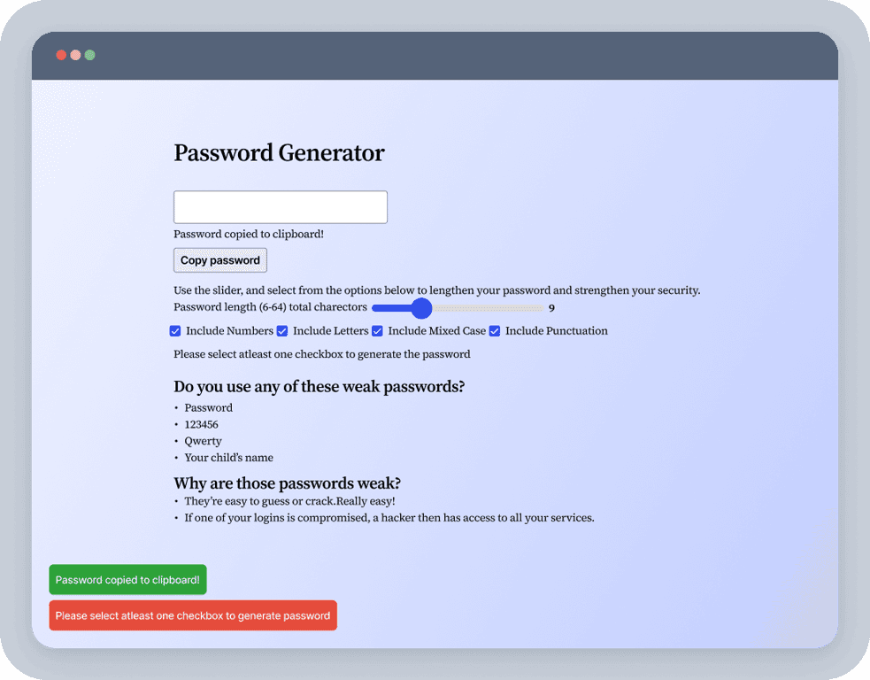Screen dimensions: 870x680
Task: Minimize the window using the yellow dot
Action: coord(75,55)
